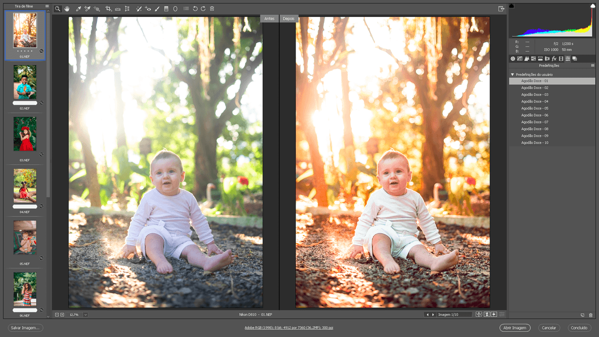The width and height of the screenshot is (599, 337).
Task: Open the Detail panel tab
Action: pos(527,58)
